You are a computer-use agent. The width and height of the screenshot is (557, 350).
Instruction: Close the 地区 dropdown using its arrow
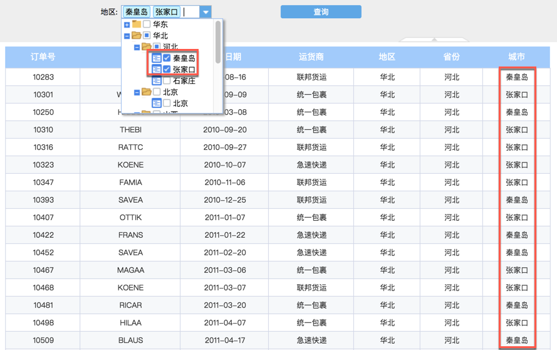206,12
